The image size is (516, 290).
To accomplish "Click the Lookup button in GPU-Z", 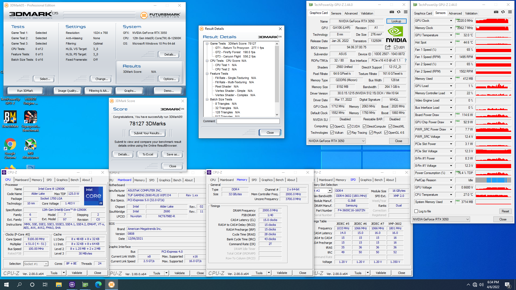I will click(x=396, y=21).
